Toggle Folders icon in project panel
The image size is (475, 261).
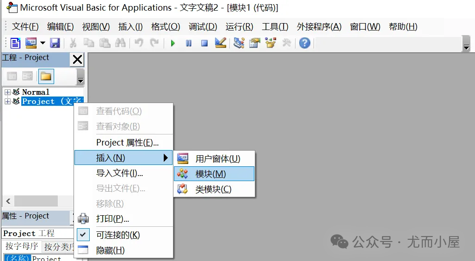click(46, 76)
